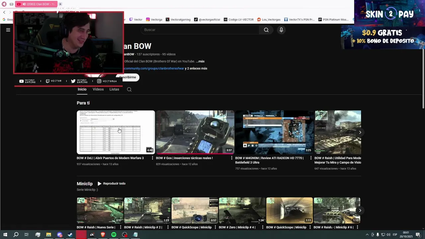Screen dimensions: 425x239
Task: Open options for BOW # Gos video
Action: pyautogui.click(x=232, y=158)
